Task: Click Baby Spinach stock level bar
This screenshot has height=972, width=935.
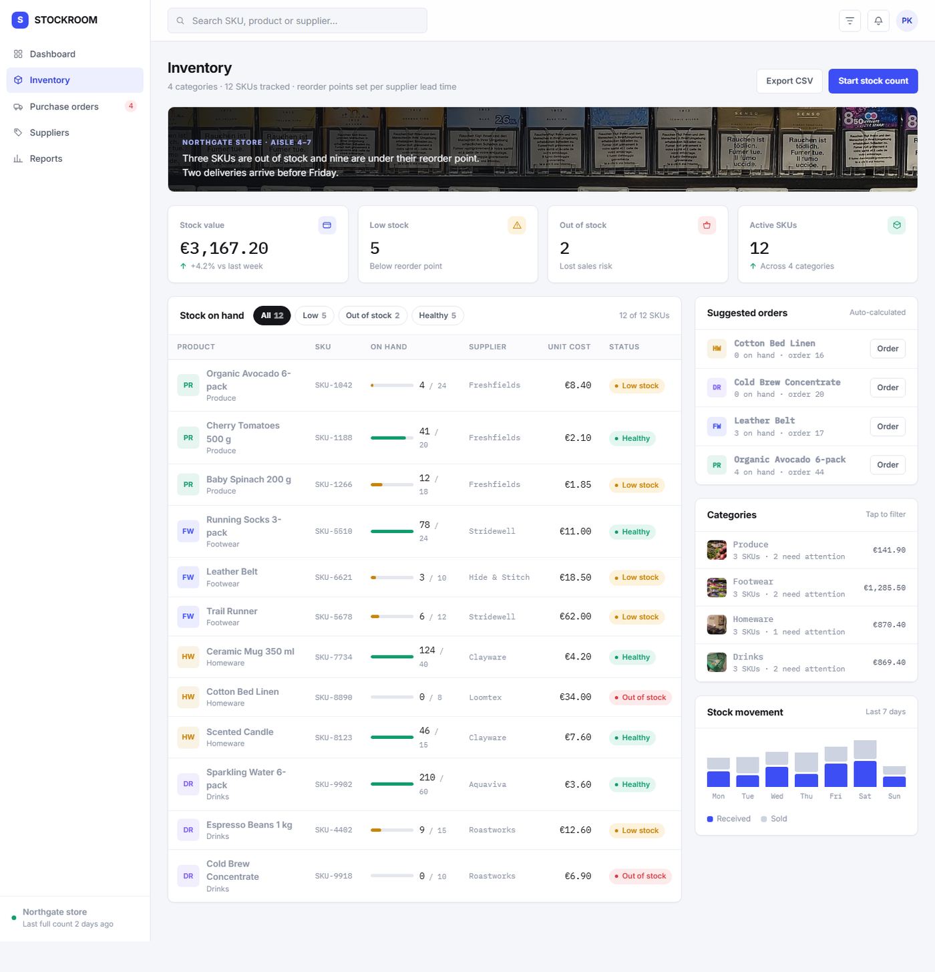Action: (392, 485)
